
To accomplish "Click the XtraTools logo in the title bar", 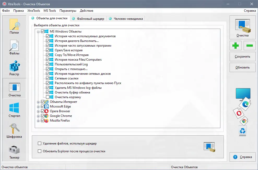I will [4, 4].
